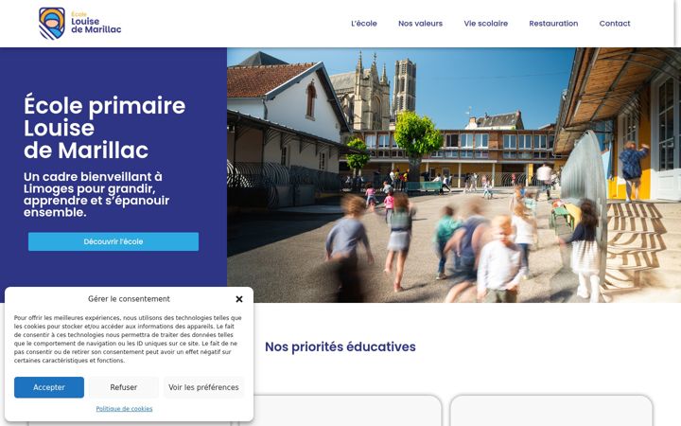Click the 'Un cadre bienveillant à Limoges' tagline
The image size is (681, 426).
pyautogui.click(x=96, y=194)
